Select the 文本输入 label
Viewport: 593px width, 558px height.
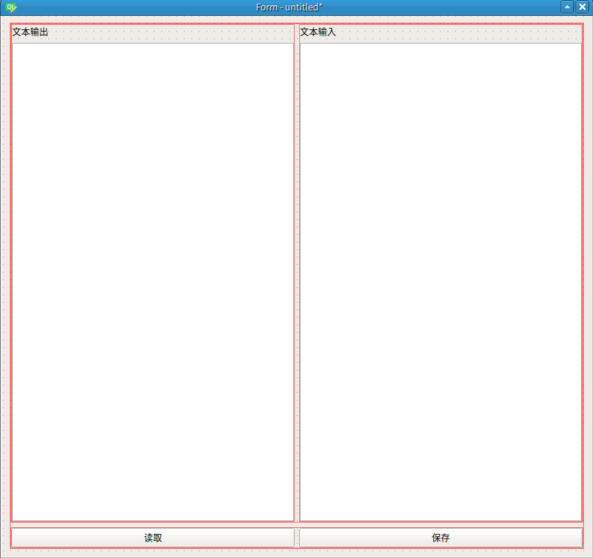point(318,32)
